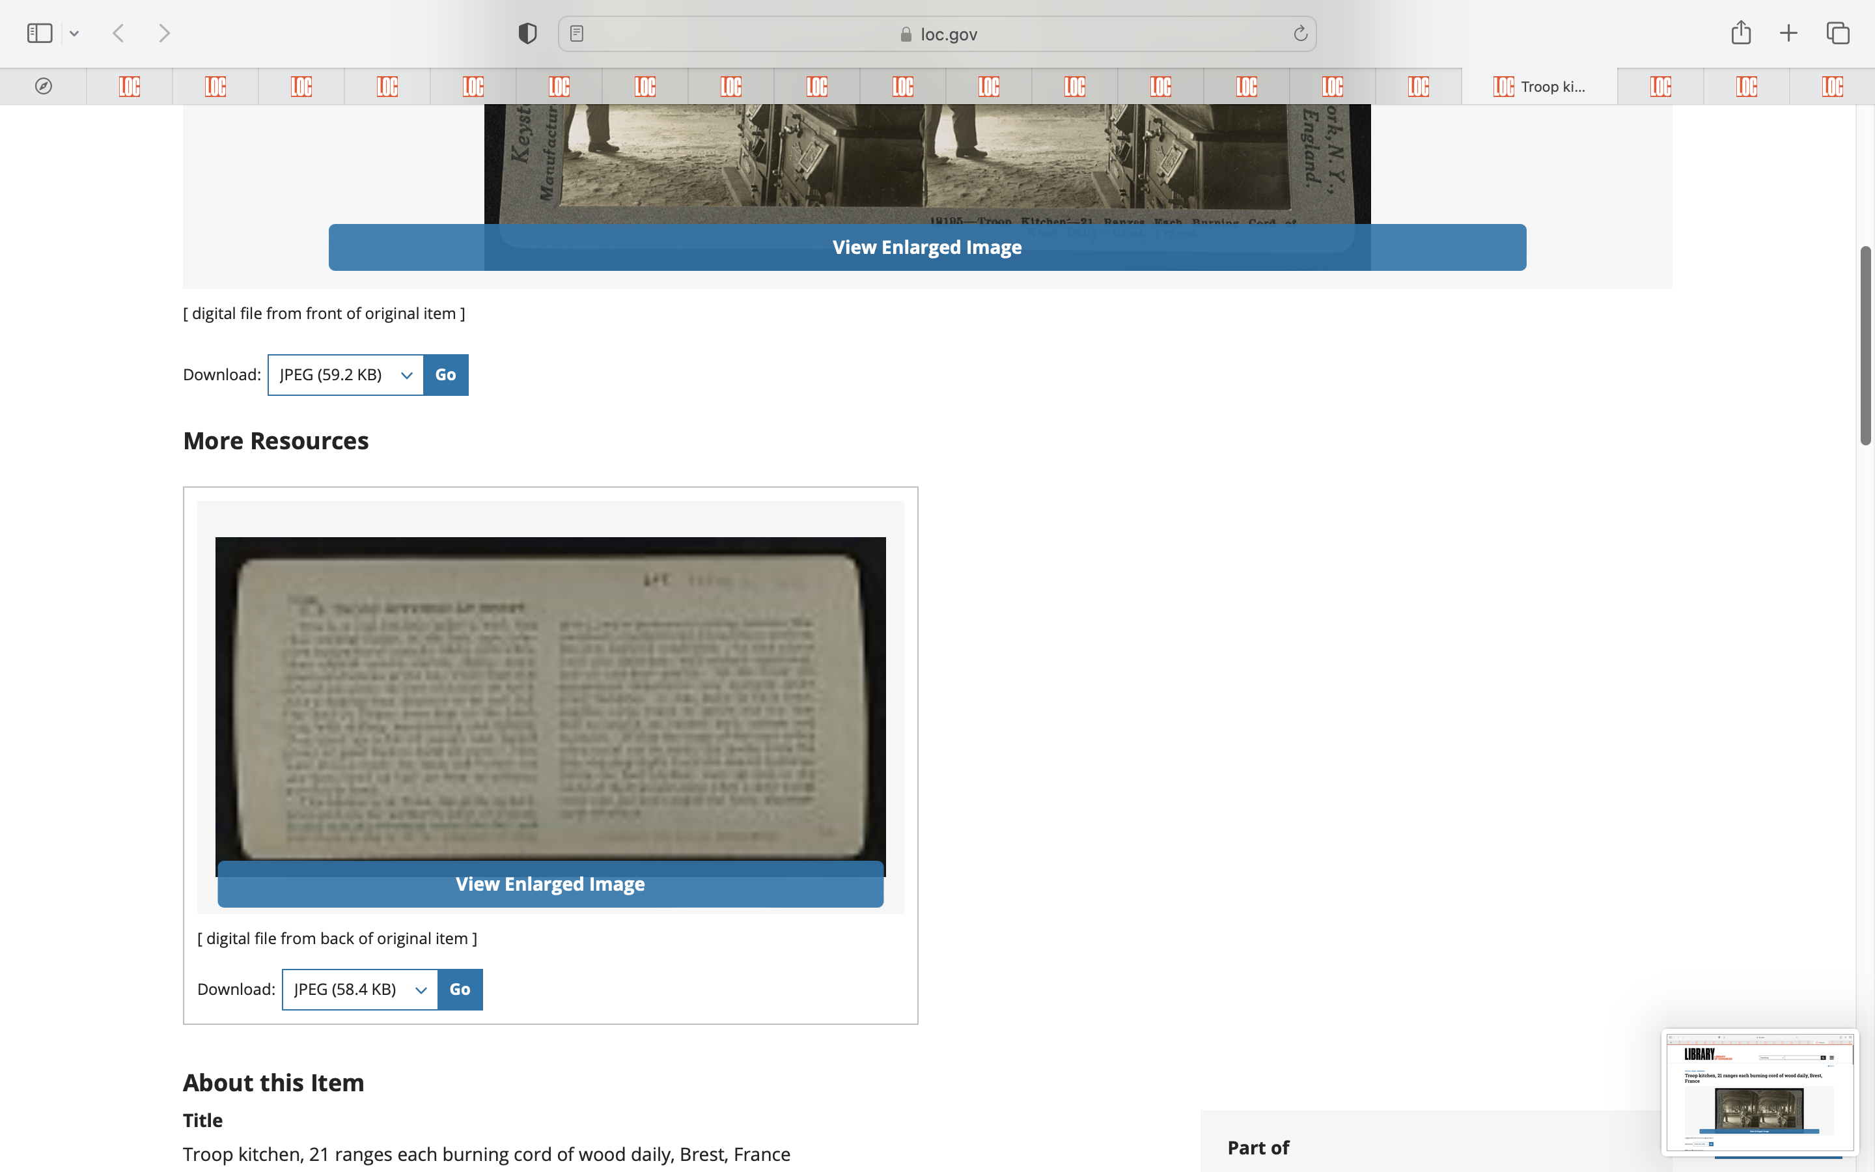
Task: Expand the sidebar chevron dropdown menu
Action: [74, 33]
